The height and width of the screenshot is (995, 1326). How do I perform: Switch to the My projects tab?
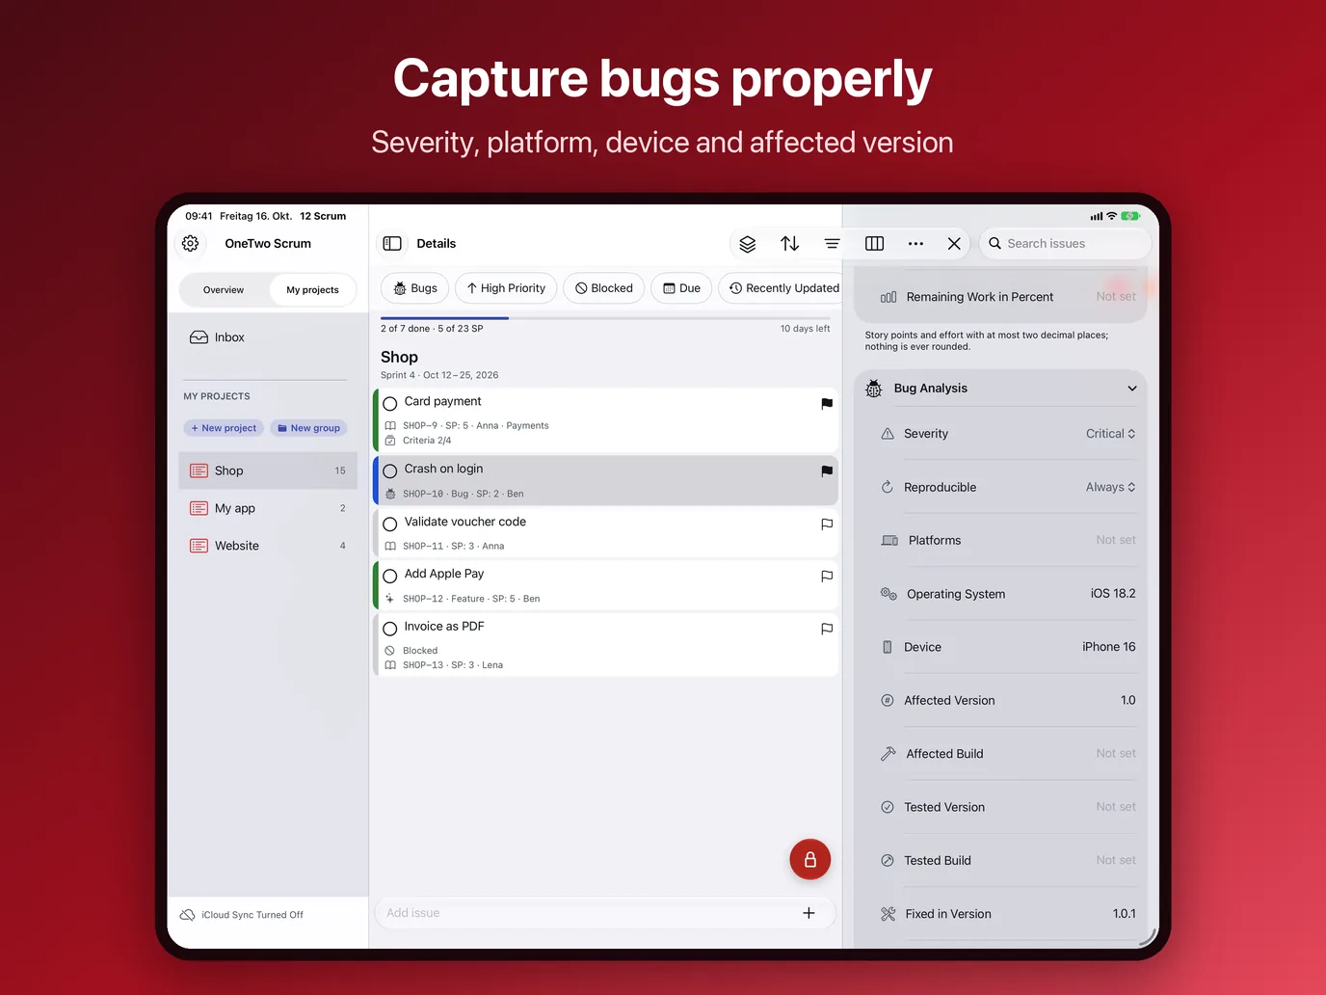click(x=312, y=290)
